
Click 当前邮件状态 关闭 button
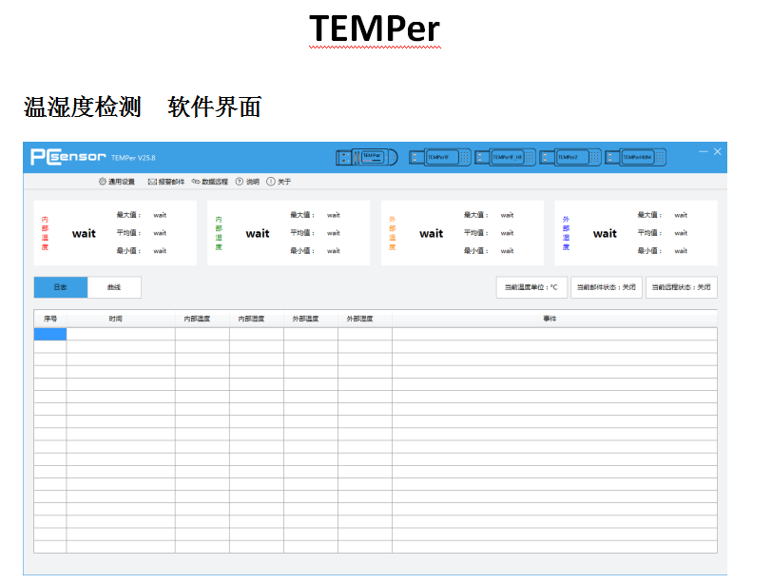pos(607,287)
